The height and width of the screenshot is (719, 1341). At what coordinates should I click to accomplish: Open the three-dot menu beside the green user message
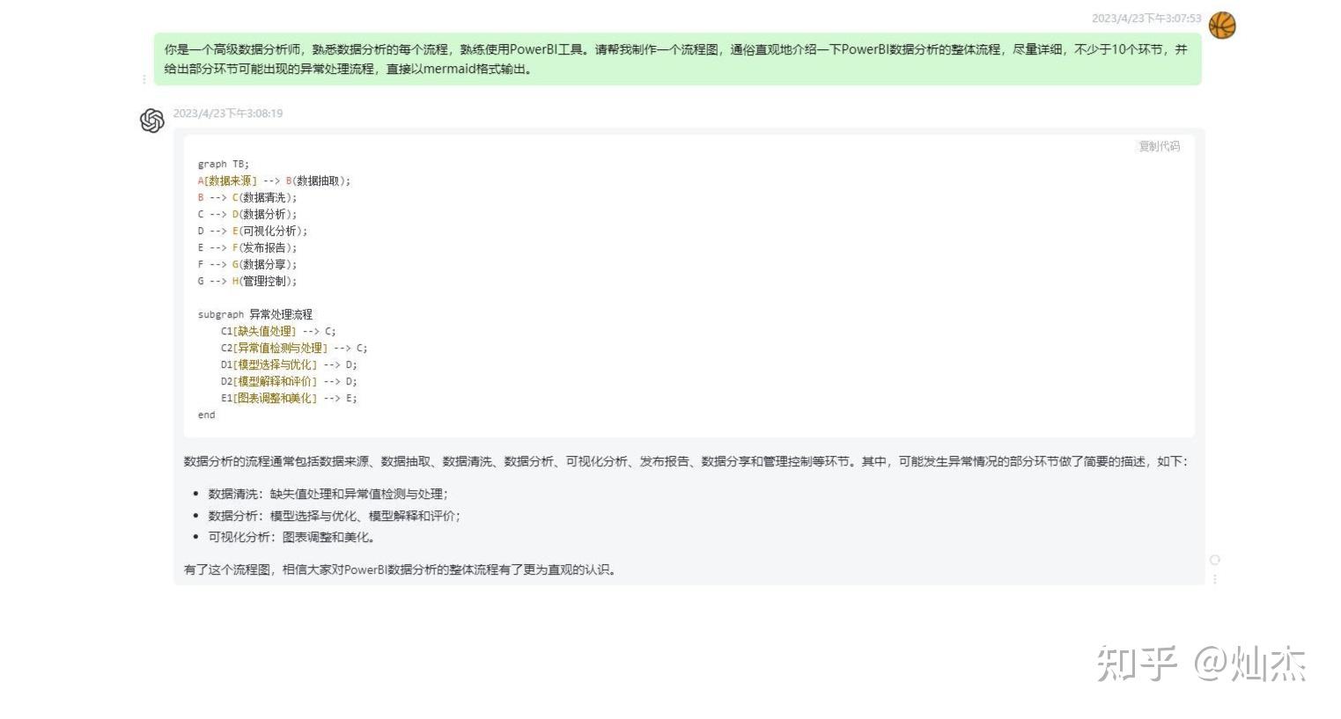click(144, 79)
